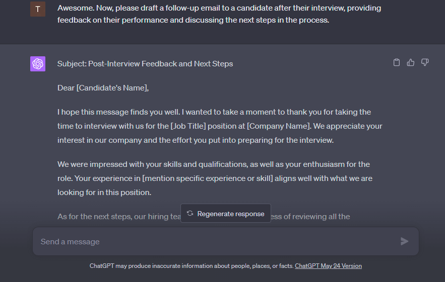Click the user prompt beginning with Awesome

coord(219,14)
